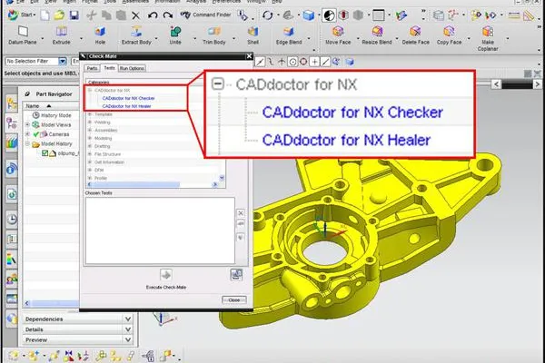Open the No Selection Filter dropdown
The height and width of the screenshot is (363, 545).
click(62, 62)
